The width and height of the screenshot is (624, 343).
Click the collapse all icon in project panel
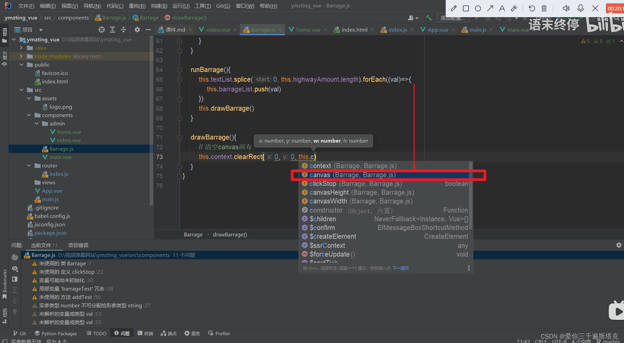click(123, 30)
